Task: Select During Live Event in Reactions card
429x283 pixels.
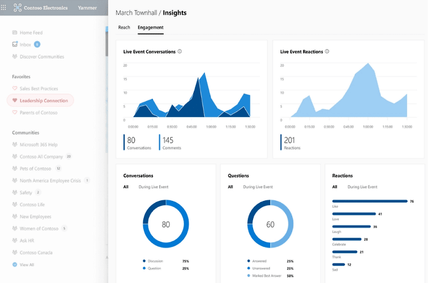Action: (x=362, y=187)
